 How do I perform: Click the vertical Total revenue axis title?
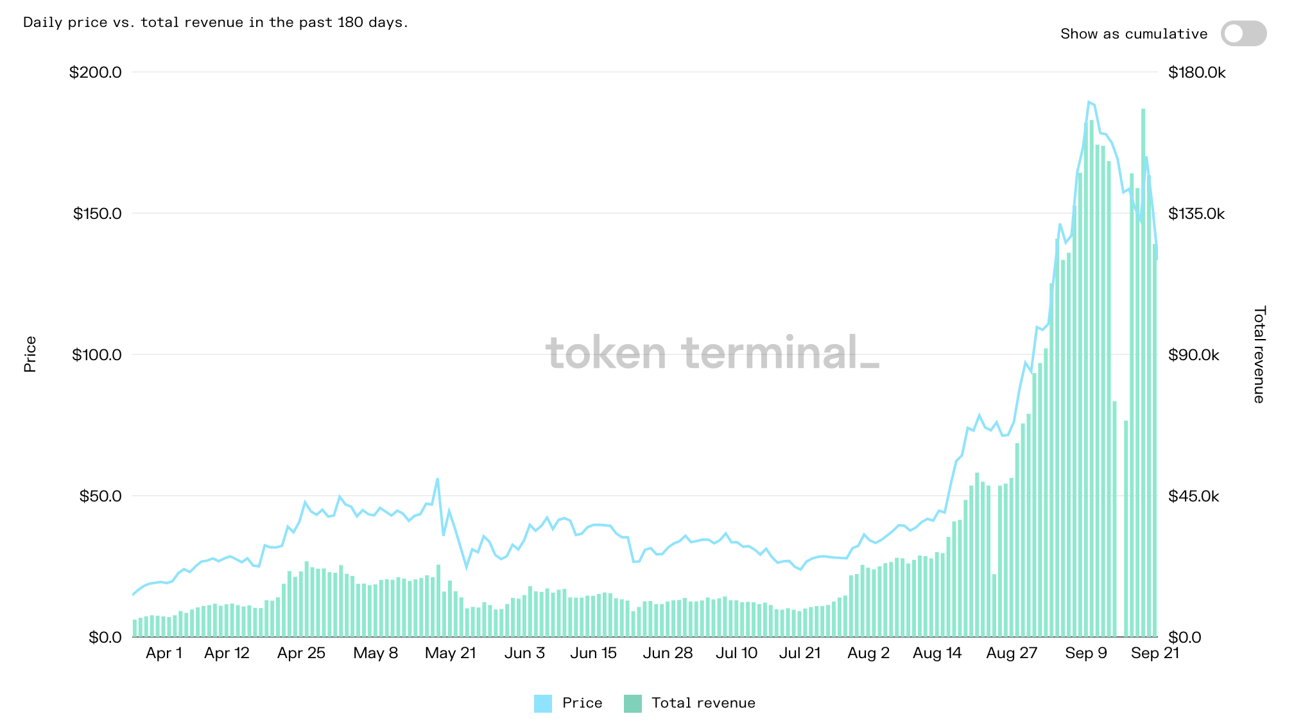(1259, 354)
